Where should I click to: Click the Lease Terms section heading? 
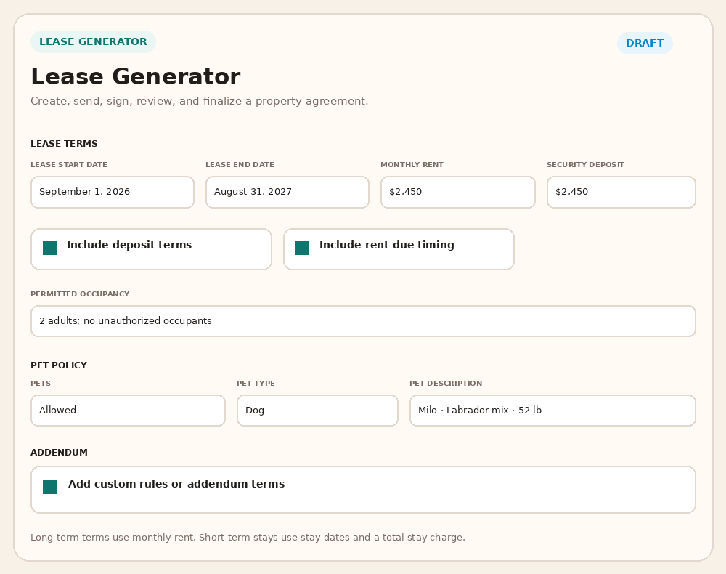64,144
